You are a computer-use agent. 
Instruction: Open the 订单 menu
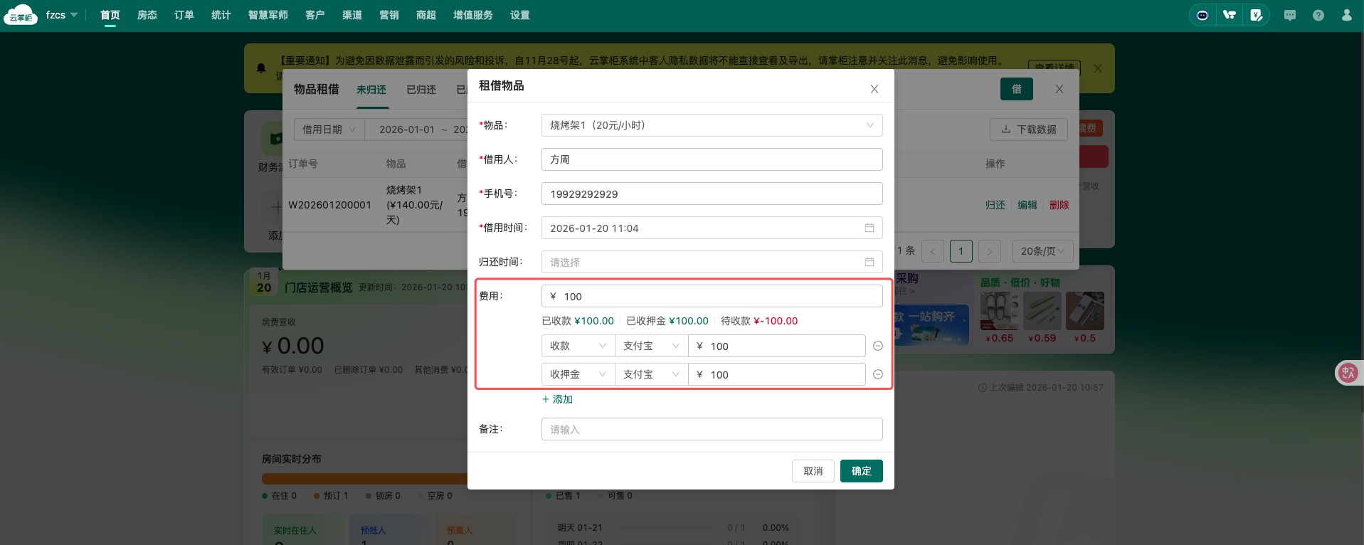(184, 15)
